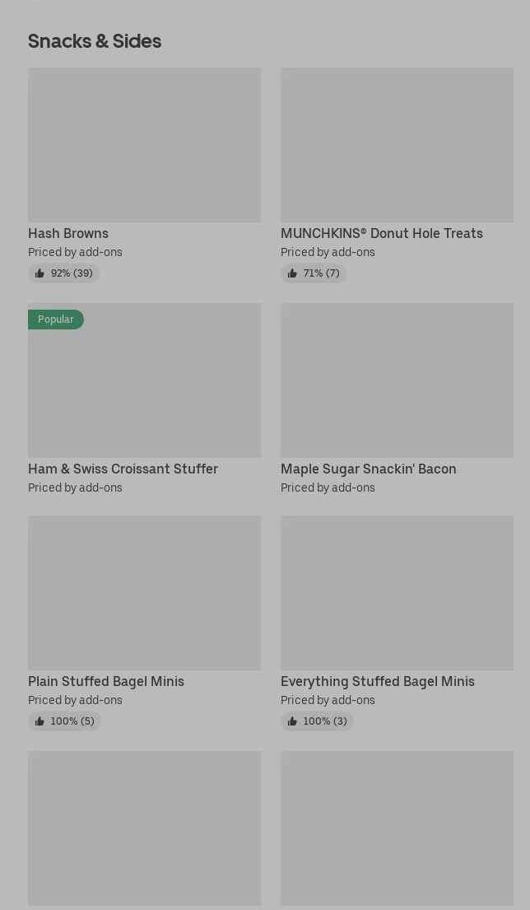This screenshot has height=910, width=530.
Task: Open Maple Sugar Snackin' Bacon image
Action: 397,380
